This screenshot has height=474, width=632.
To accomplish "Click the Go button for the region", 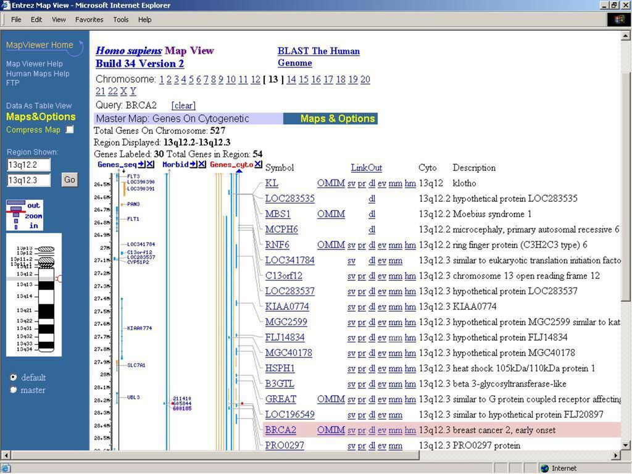I will click(69, 180).
